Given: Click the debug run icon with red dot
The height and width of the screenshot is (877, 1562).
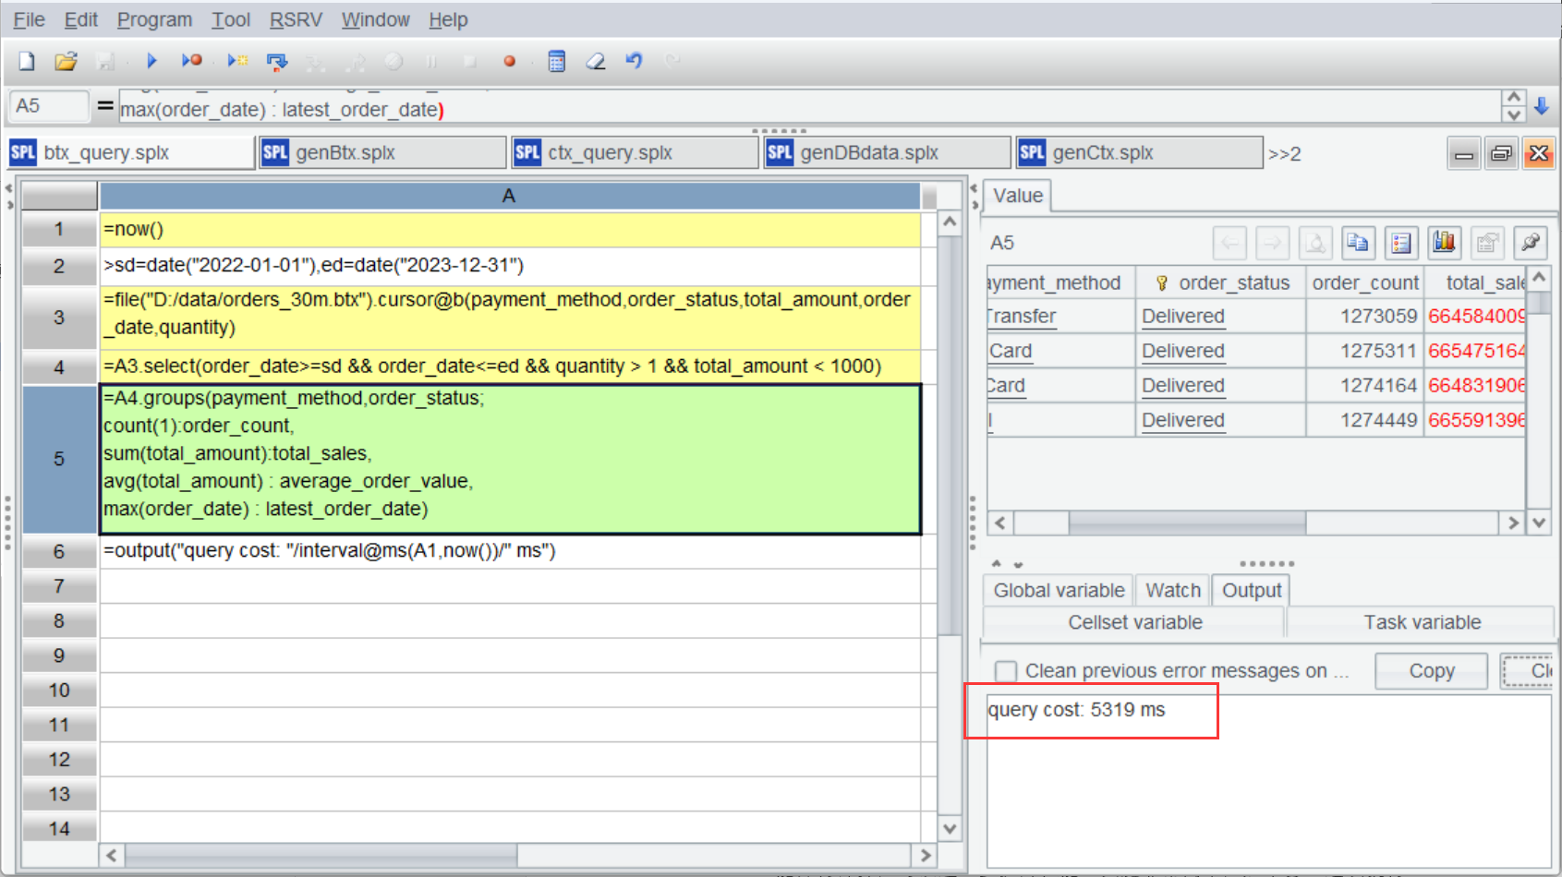Looking at the screenshot, I should [x=192, y=61].
